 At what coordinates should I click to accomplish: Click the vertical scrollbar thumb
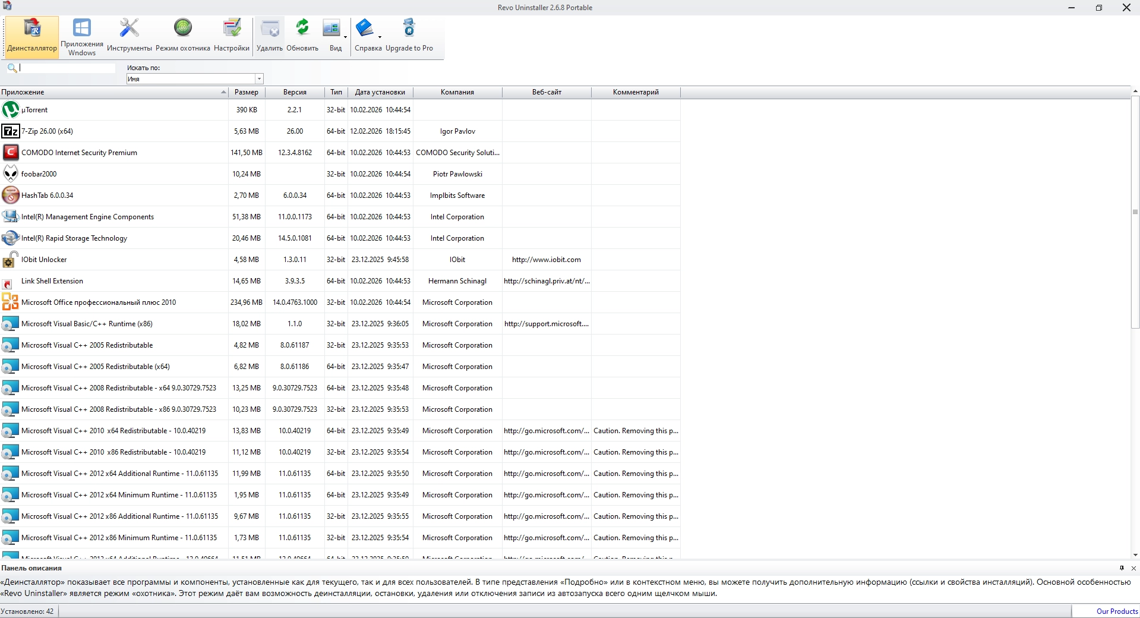[x=1135, y=212]
